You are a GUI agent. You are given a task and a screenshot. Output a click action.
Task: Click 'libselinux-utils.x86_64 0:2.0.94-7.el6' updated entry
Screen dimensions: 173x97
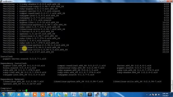coord(137,81)
